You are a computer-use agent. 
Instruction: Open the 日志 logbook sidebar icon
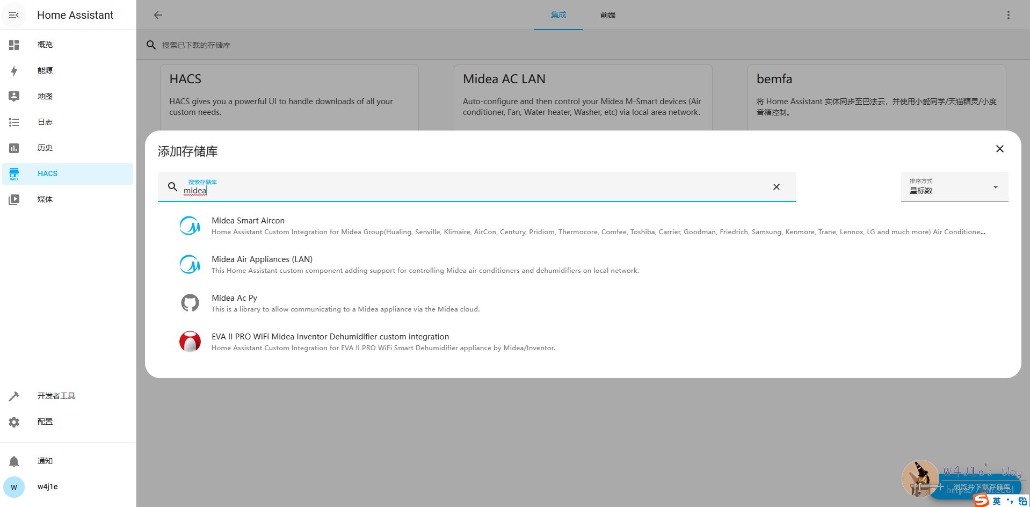[14, 122]
